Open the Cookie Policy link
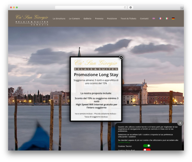The image size is (192, 162). (124, 142)
